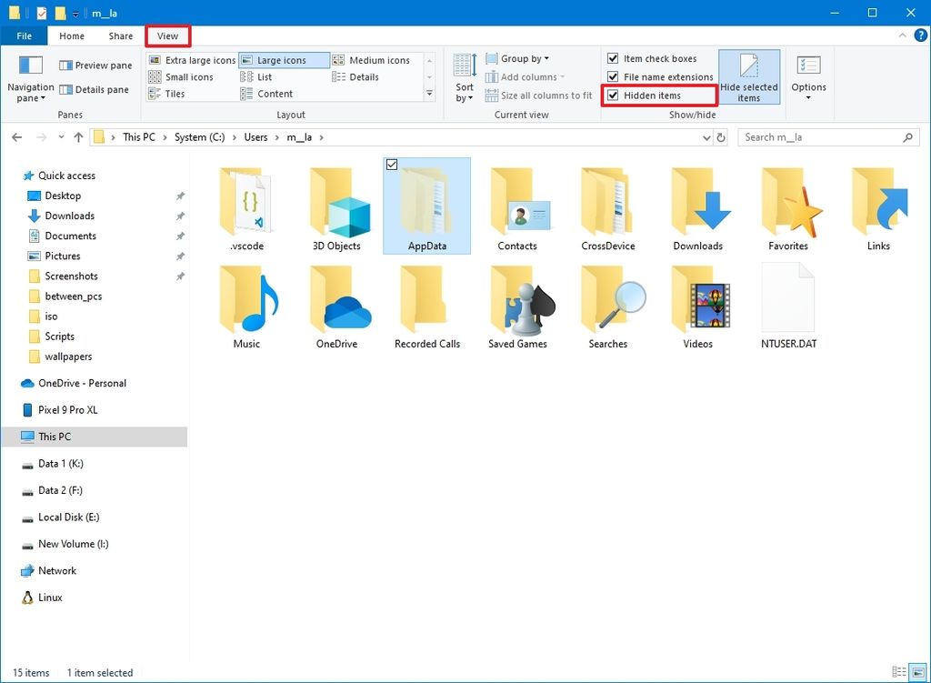Open the Options icon in the ribbon

[x=808, y=76]
